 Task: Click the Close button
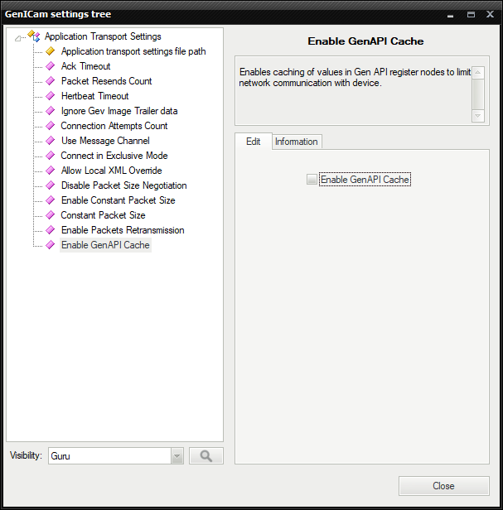pyautogui.click(x=443, y=486)
